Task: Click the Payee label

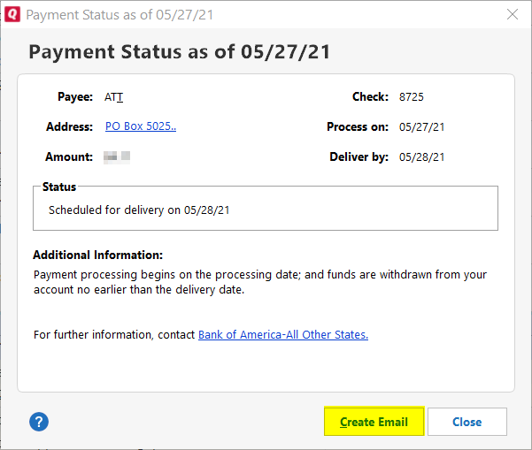Action: click(x=75, y=97)
